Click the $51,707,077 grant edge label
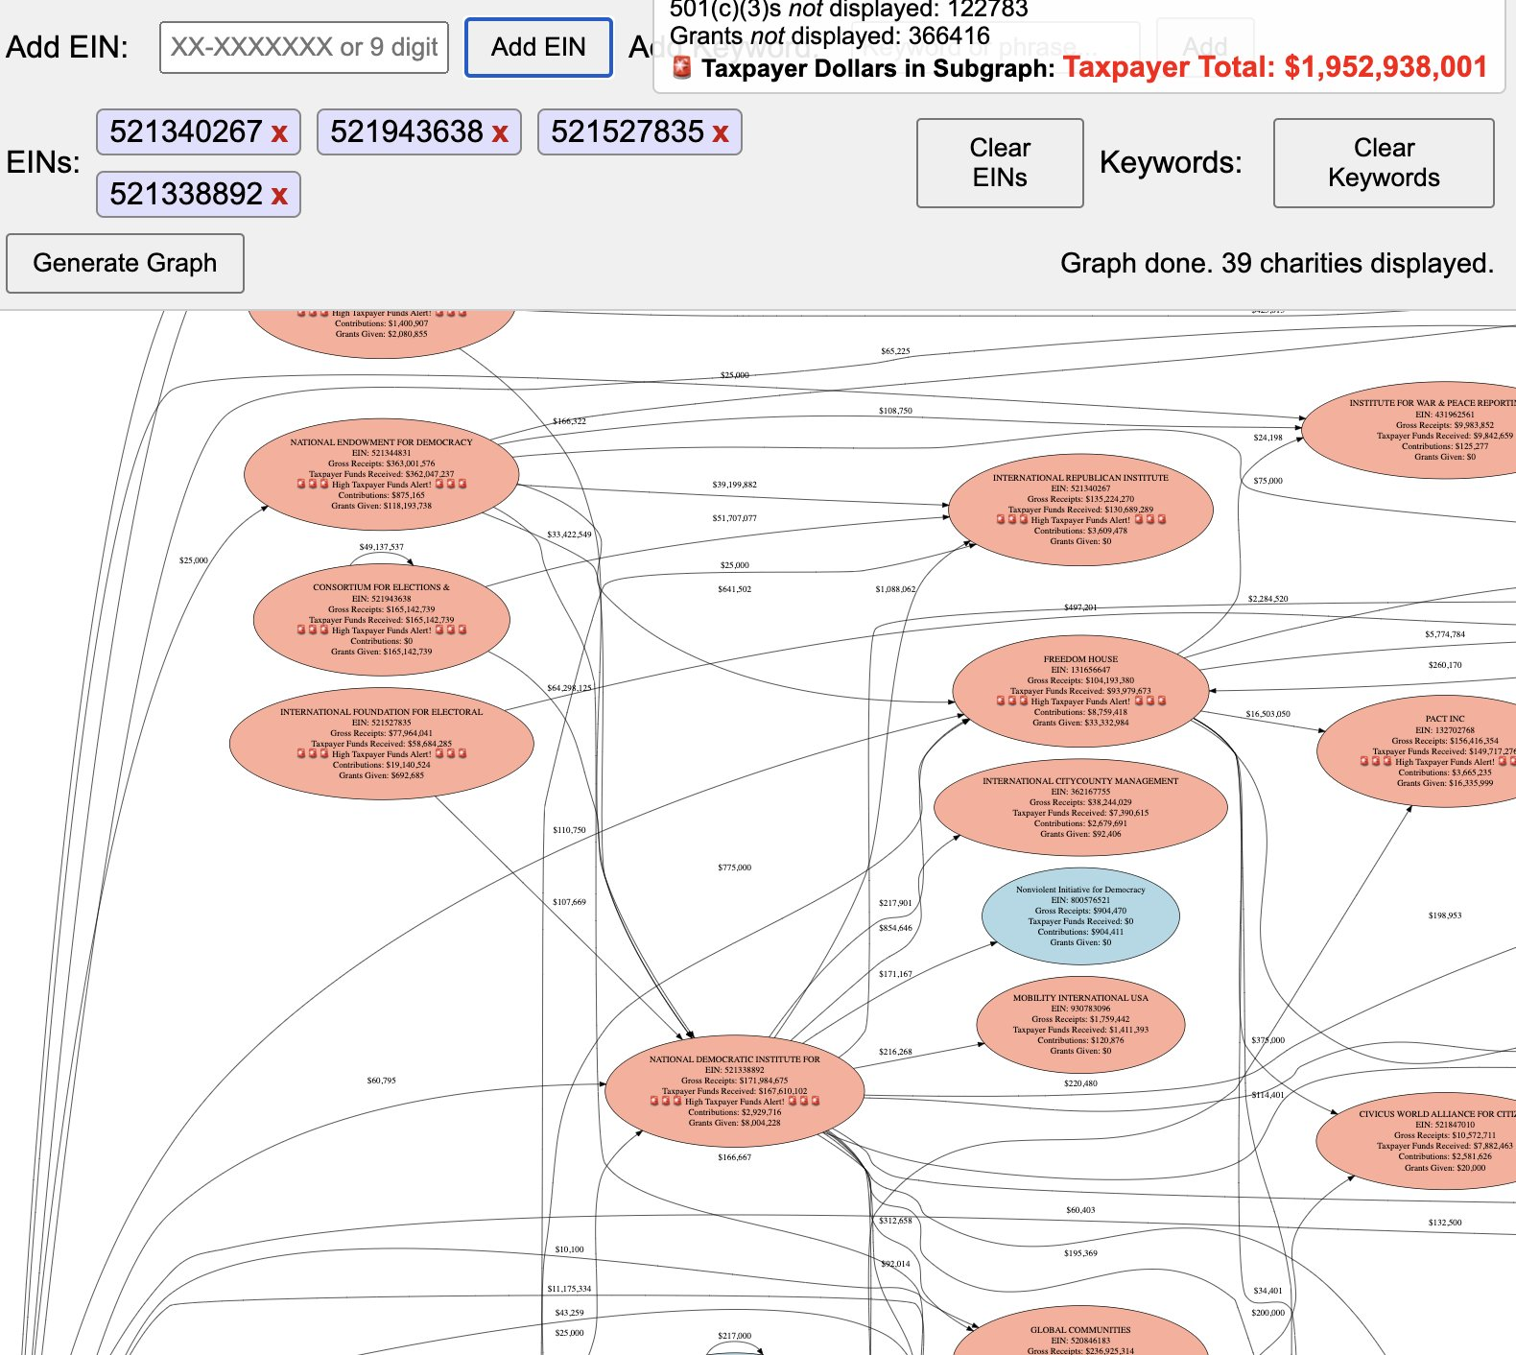The height and width of the screenshot is (1355, 1516). coord(734,518)
